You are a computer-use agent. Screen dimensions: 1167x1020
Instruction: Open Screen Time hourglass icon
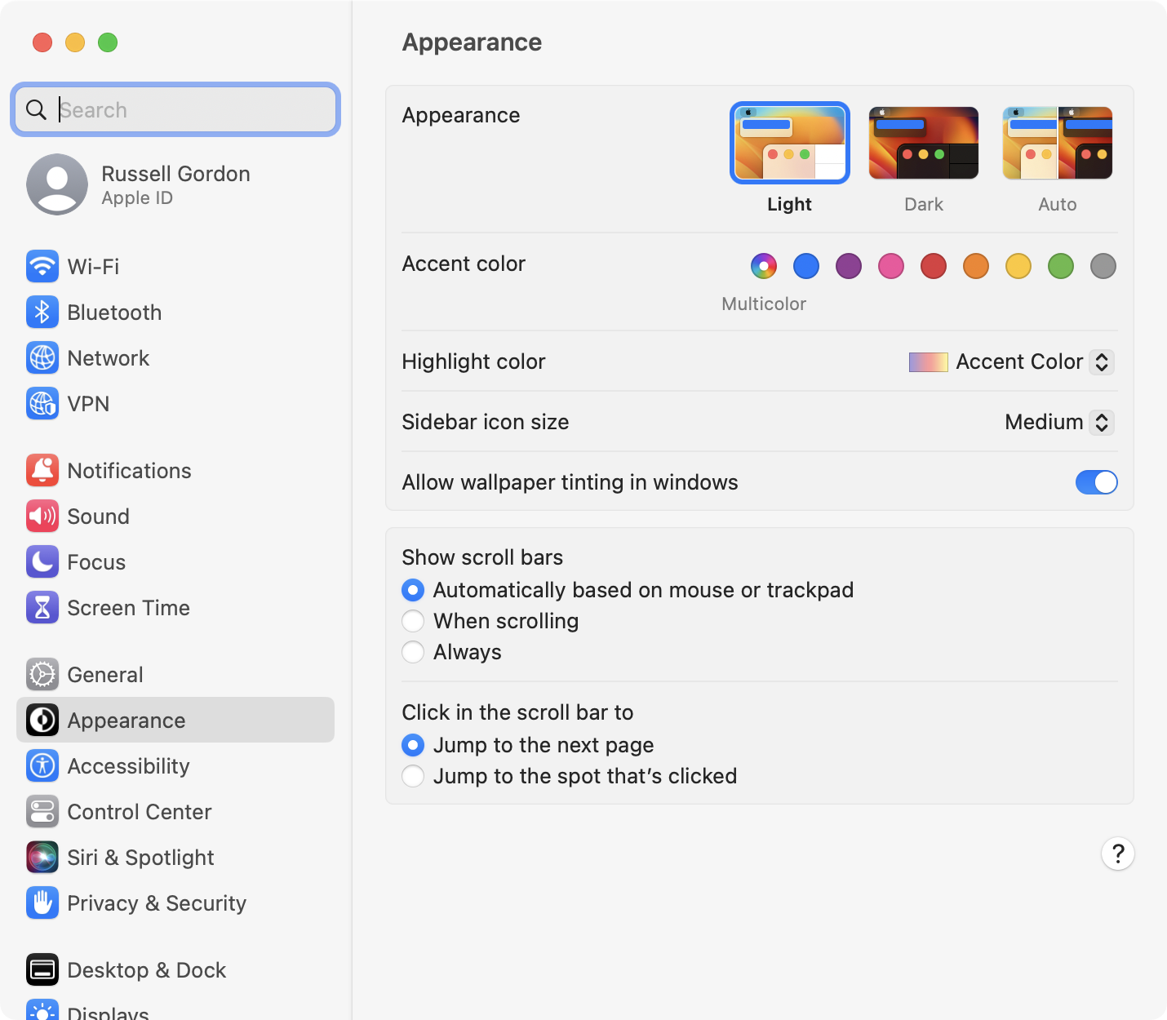coord(42,608)
